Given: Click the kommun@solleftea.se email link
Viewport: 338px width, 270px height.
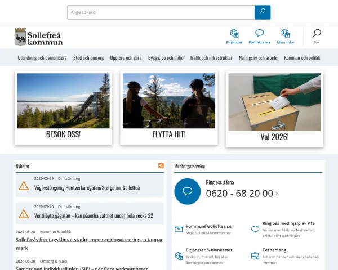Looking at the screenshot, I should coord(208,226).
